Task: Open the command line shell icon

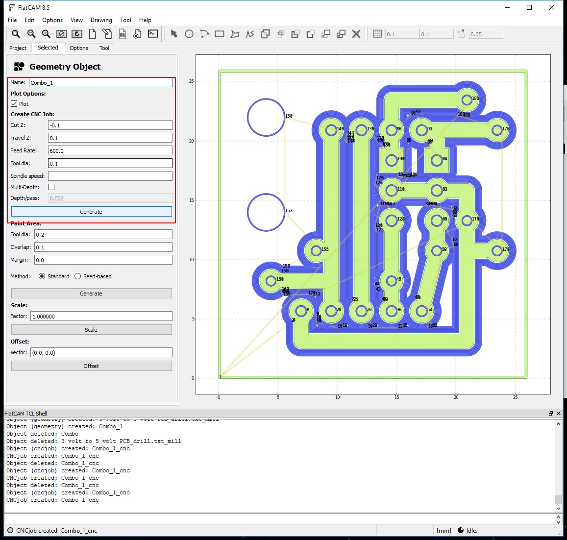Action: (x=152, y=34)
